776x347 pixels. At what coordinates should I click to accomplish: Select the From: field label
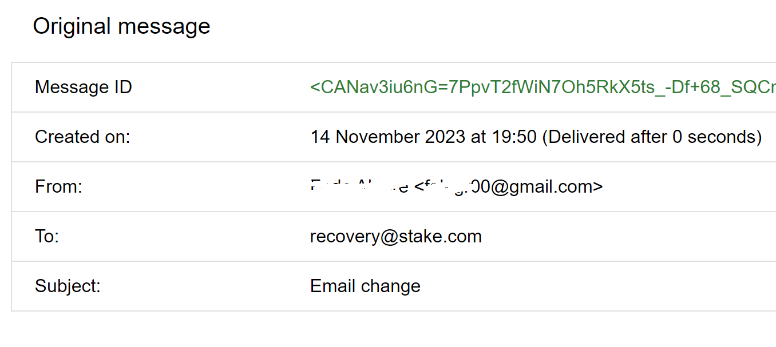click(58, 187)
